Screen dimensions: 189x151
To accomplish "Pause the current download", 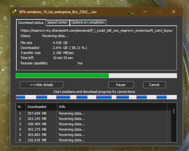I will click(121, 85).
